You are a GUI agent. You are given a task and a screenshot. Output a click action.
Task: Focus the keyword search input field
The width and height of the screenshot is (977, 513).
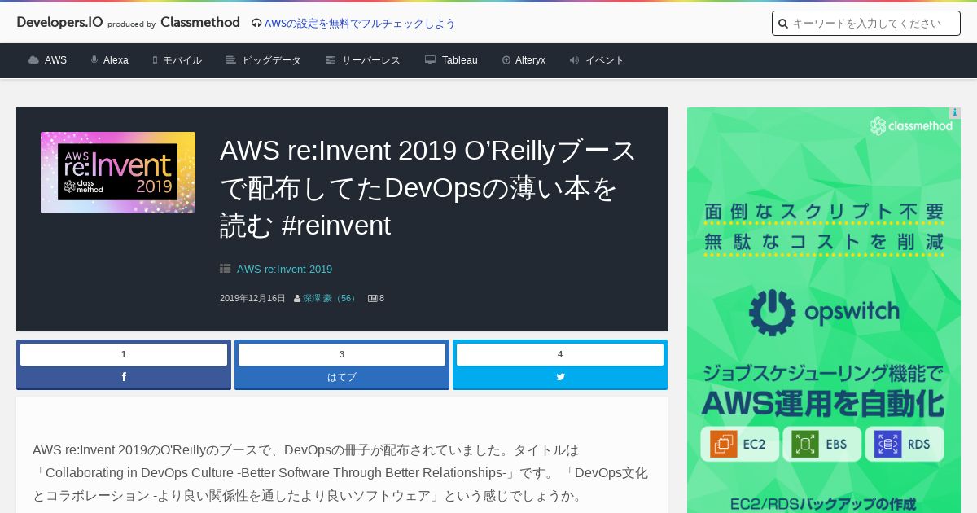point(866,24)
